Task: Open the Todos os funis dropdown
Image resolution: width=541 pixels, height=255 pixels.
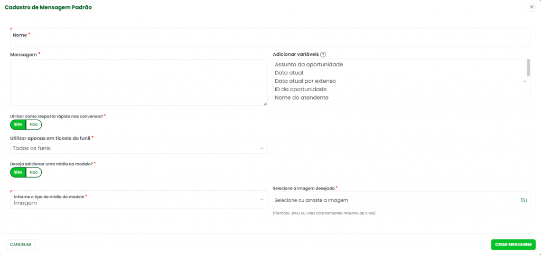Action: (138, 149)
